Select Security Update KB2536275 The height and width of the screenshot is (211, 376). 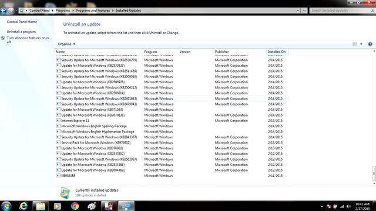coord(172,60)
